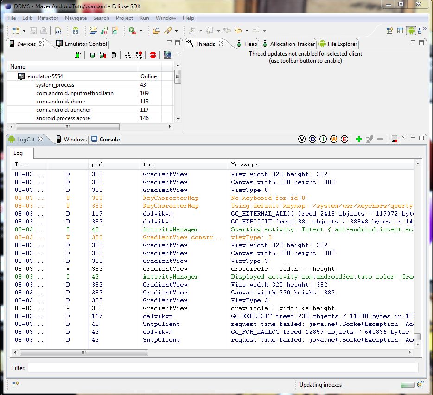
Task: Click the green plus Create Filter icon
Action: click(x=358, y=139)
